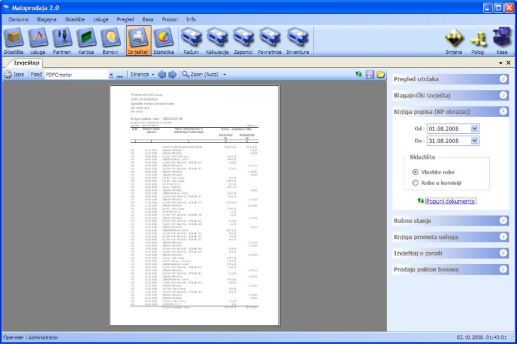Open the Do date dropdown

(474, 141)
